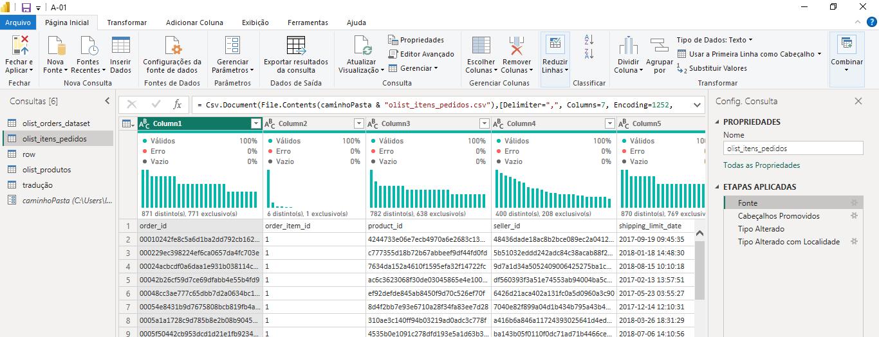Image resolution: width=879 pixels, height=337 pixels.
Task: Open Column3 filter dropdown
Action: [x=483, y=123]
